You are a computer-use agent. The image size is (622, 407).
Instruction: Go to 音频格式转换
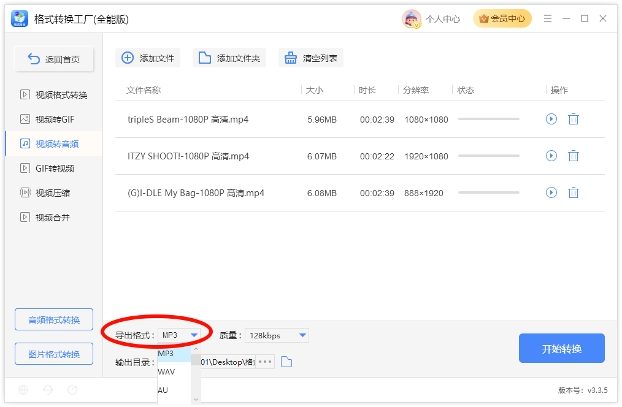pos(54,319)
